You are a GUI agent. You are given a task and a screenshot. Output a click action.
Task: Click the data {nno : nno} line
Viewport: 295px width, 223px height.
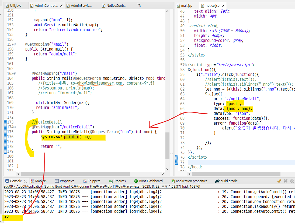[x=233, y=109]
